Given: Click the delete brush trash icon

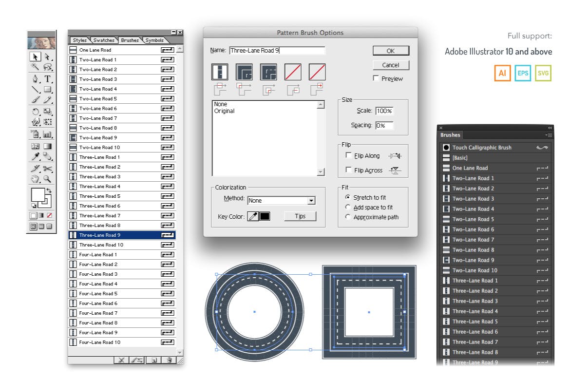Looking at the screenshot, I should [169, 360].
